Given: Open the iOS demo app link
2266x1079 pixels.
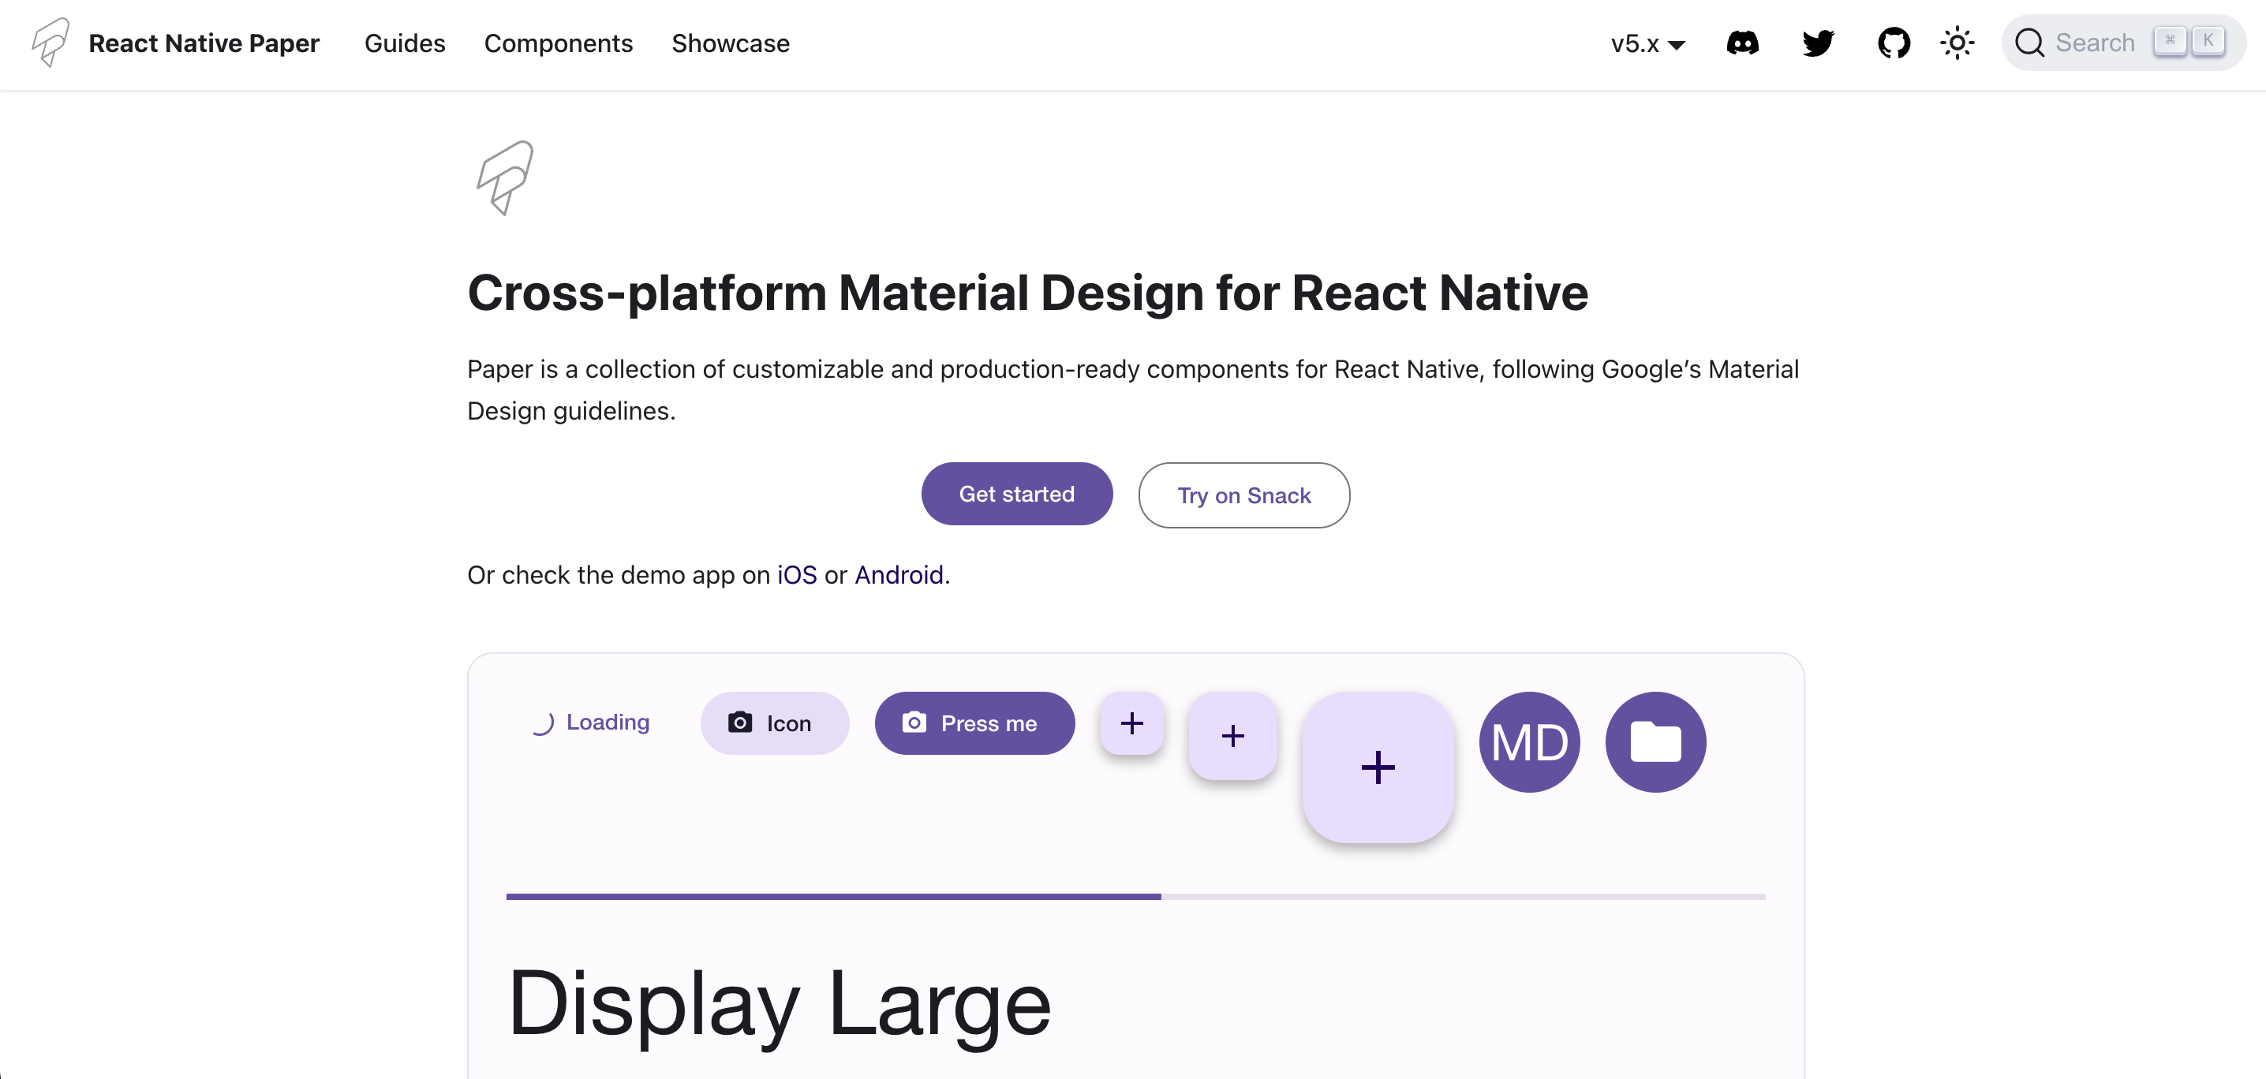Looking at the screenshot, I should pyautogui.click(x=796, y=575).
